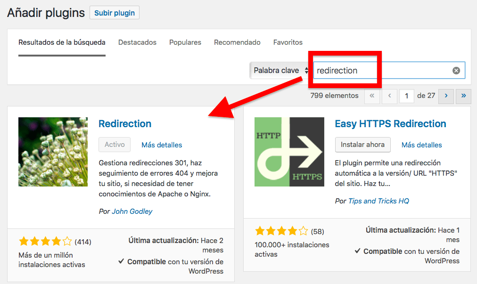Visit author Tips and Tricks HQ link

(379, 201)
